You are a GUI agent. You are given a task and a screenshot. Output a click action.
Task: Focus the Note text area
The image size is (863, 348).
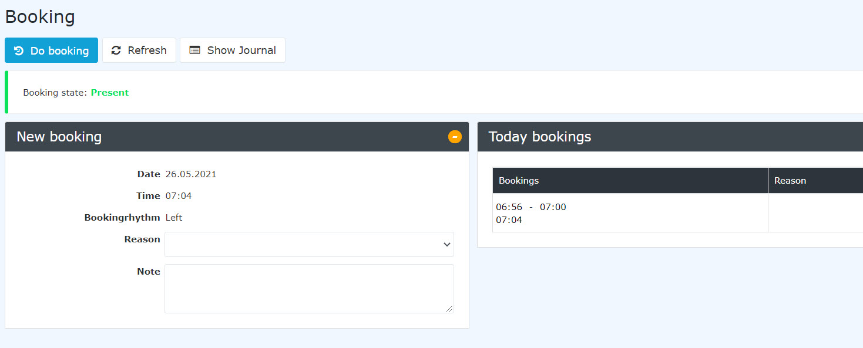tap(309, 289)
